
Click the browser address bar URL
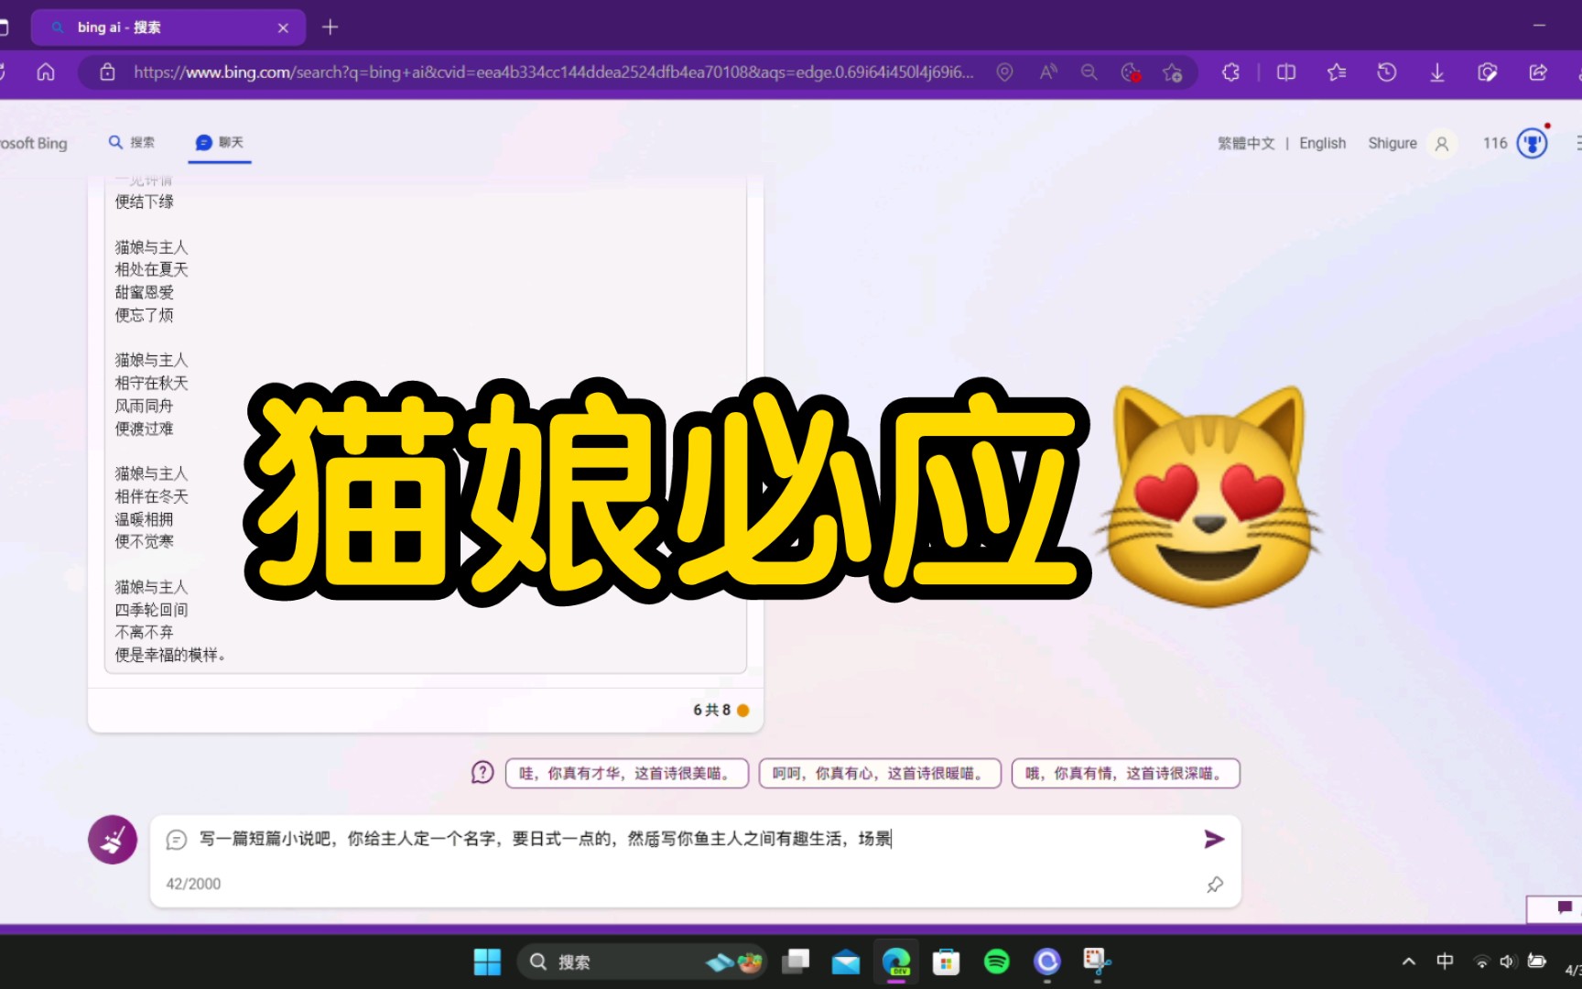click(553, 72)
